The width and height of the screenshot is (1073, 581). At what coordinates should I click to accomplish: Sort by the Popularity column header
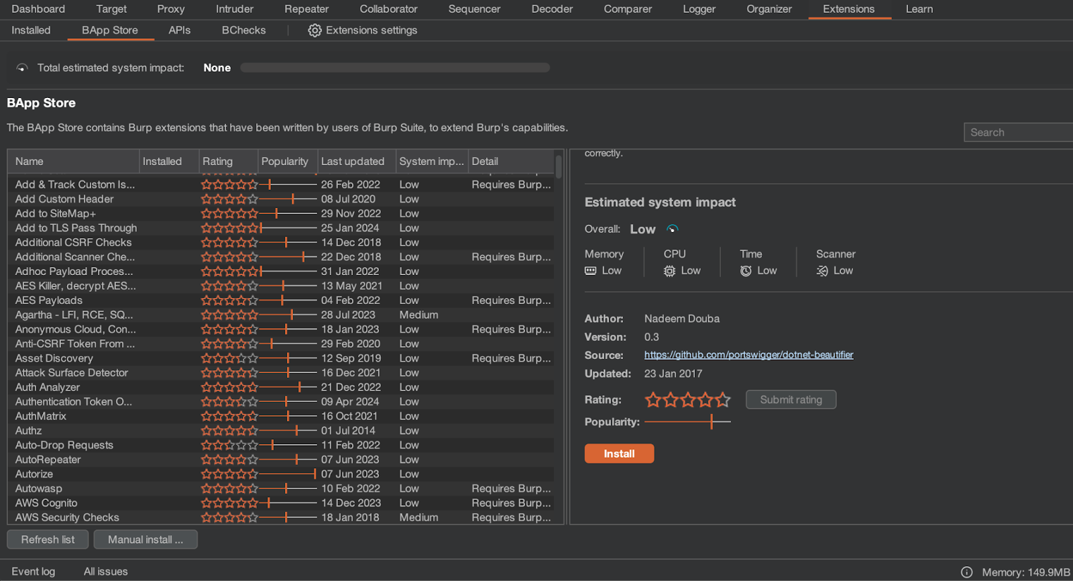click(287, 162)
